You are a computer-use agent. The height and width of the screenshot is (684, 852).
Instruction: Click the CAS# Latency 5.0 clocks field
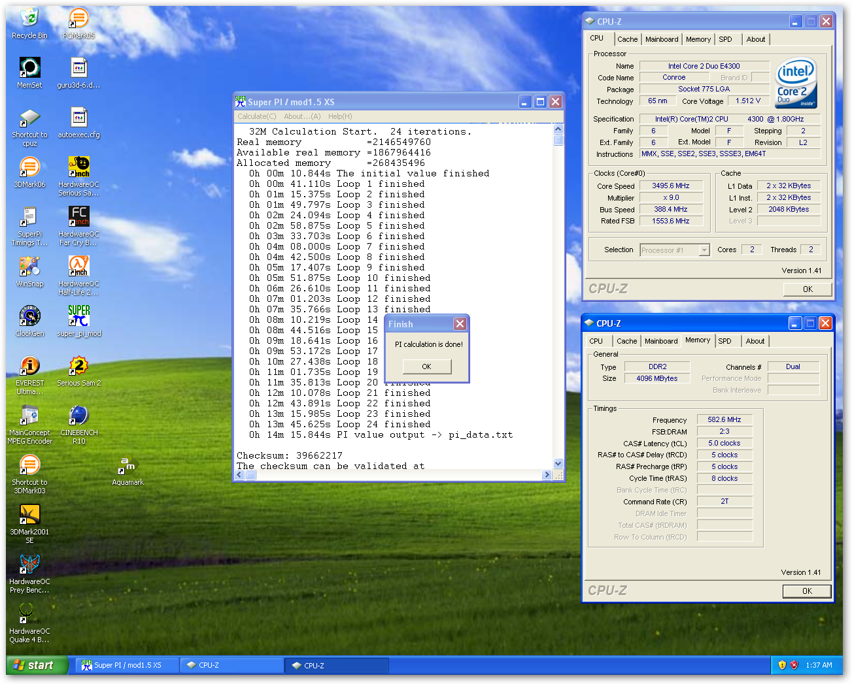click(724, 444)
